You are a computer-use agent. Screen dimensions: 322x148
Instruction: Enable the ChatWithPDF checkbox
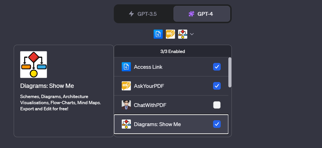point(217,105)
